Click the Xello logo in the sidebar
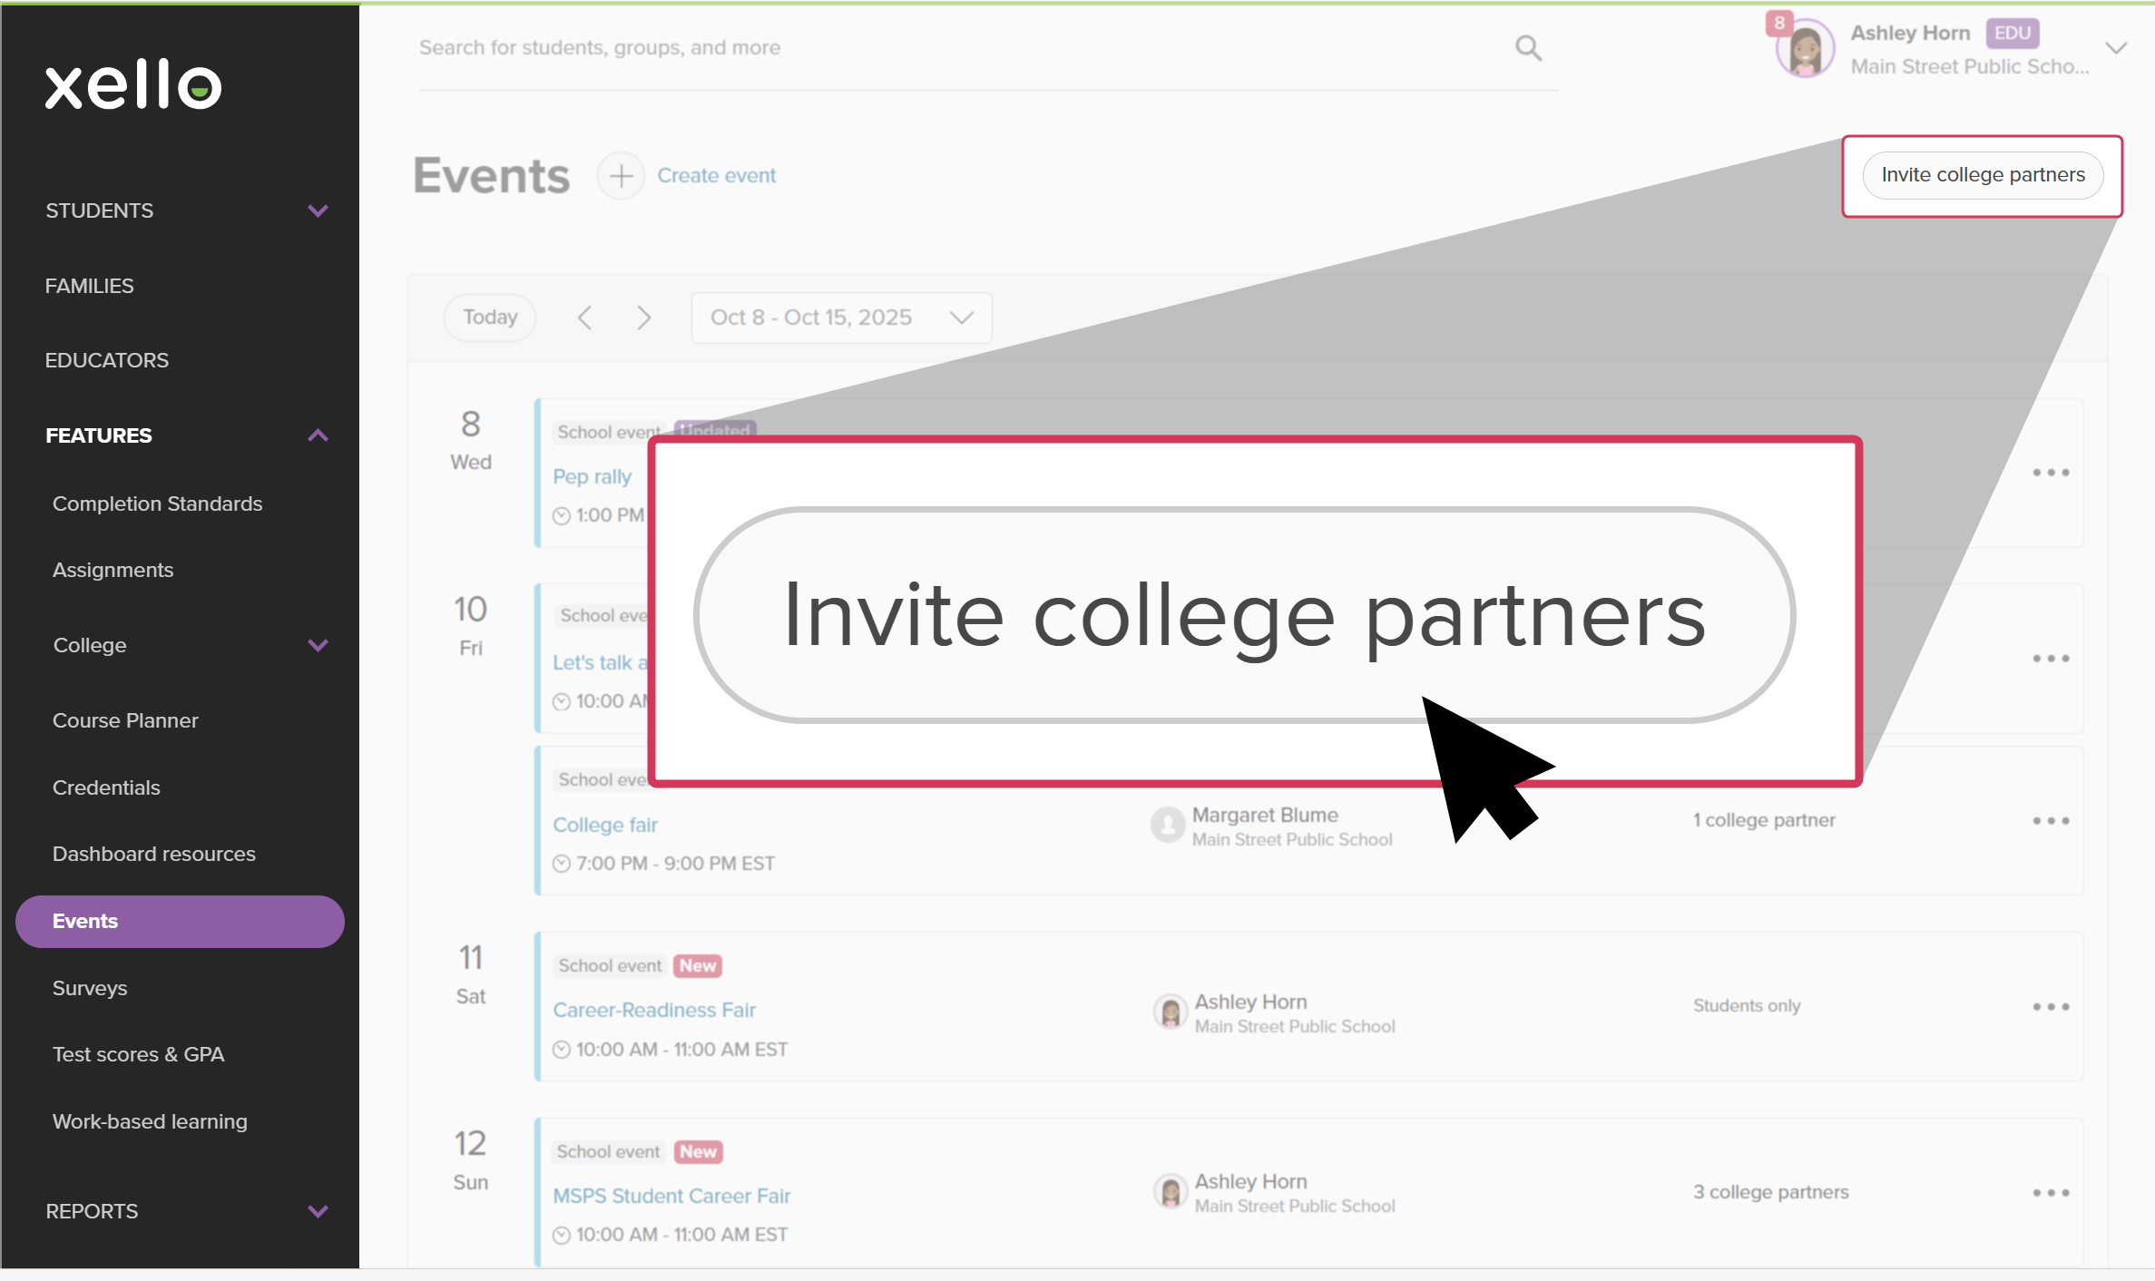The width and height of the screenshot is (2155, 1281). click(132, 84)
